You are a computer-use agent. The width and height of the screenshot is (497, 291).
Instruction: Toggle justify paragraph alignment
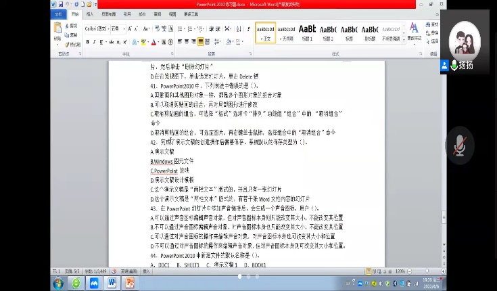coord(201,42)
